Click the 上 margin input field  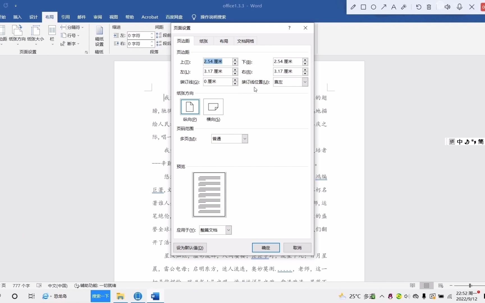[218, 62]
